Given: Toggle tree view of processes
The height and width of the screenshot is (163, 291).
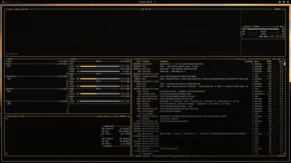Looking at the screenshot, I should pos(266,59).
